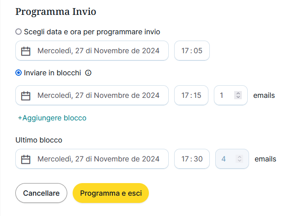Image resolution: width=305 pixels, height=216 pixels.
Task: Decrease block emails count with down arrow
Action: coord(239,97)
